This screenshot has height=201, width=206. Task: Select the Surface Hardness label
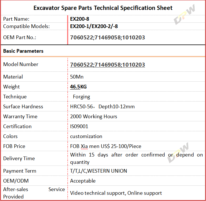(x=23, y=107)
